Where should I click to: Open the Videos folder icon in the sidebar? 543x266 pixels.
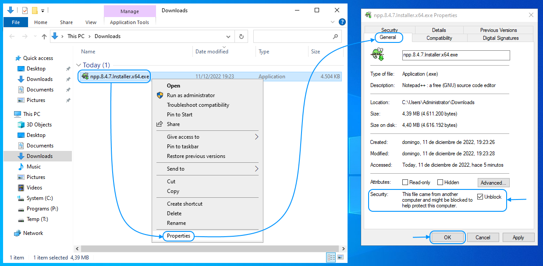point(21,188)
